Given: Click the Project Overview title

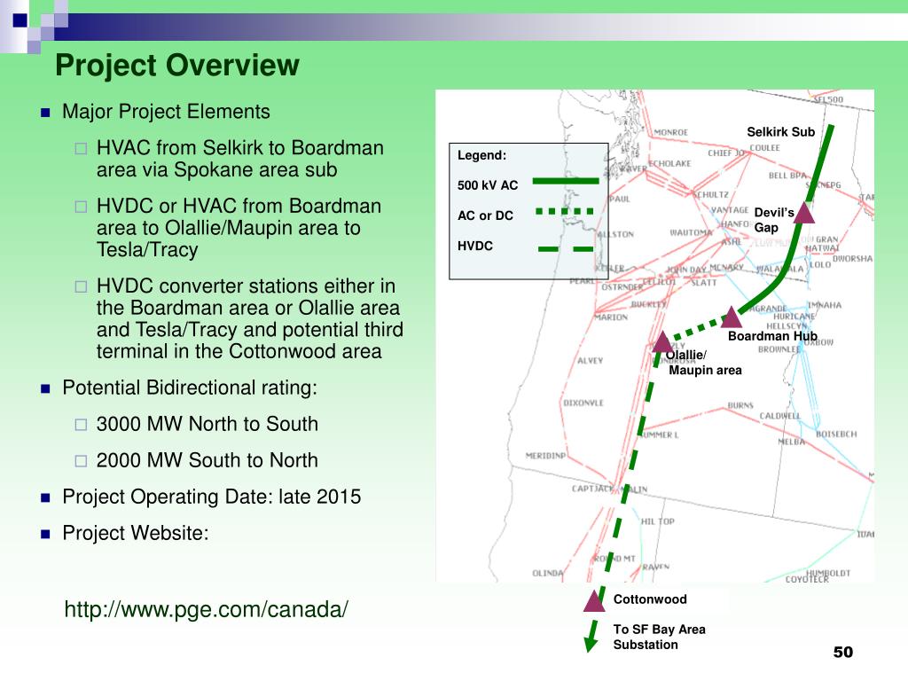Looking at the screenshot, I should pos(177,65).
